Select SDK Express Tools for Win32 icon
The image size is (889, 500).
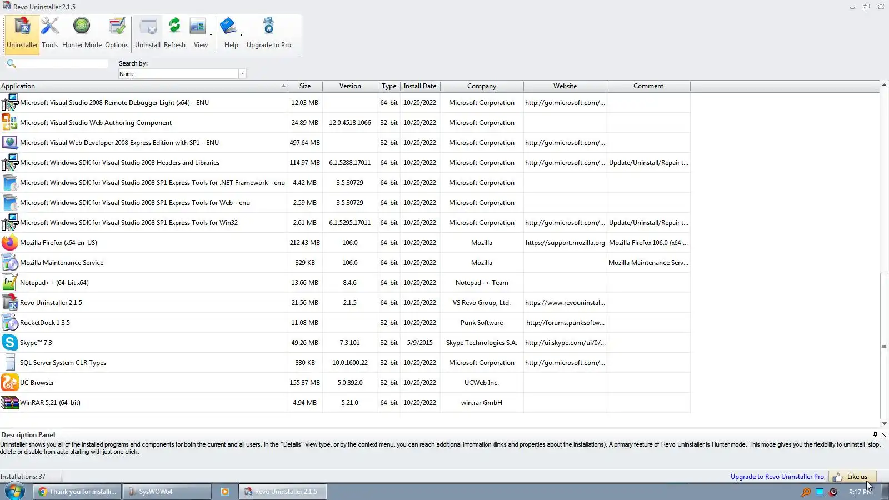point(10,223)
